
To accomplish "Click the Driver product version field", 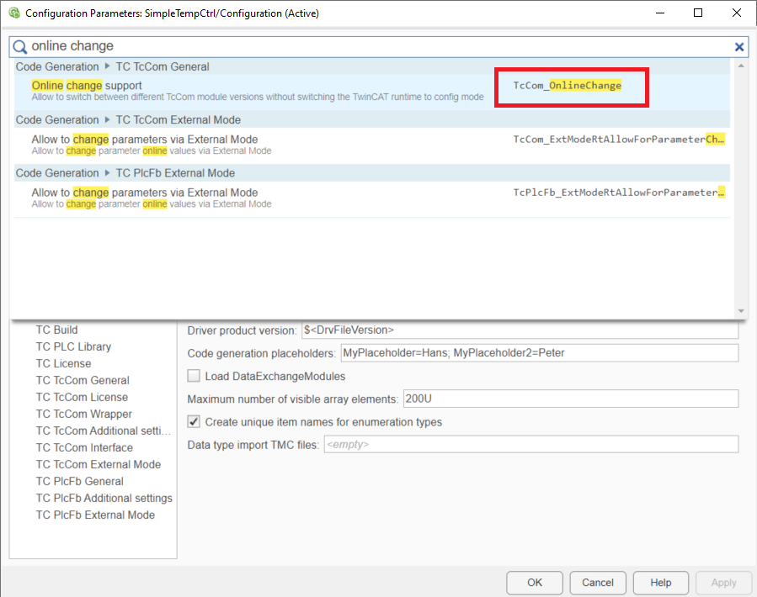I will pyautogui.click(x=520, y=330).
